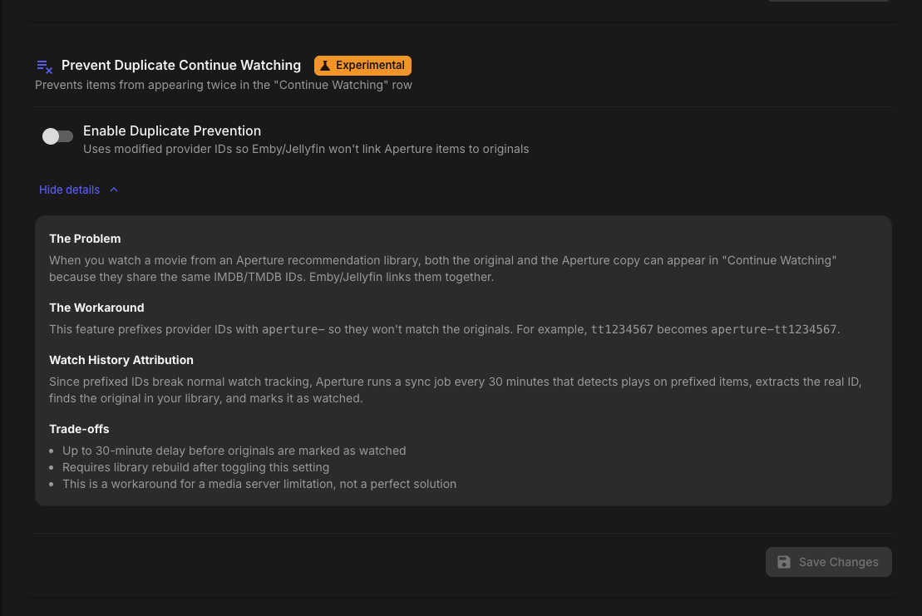
Task: Click the "aperture–tt1234567" example code
Action: click(x=774, y=329)
